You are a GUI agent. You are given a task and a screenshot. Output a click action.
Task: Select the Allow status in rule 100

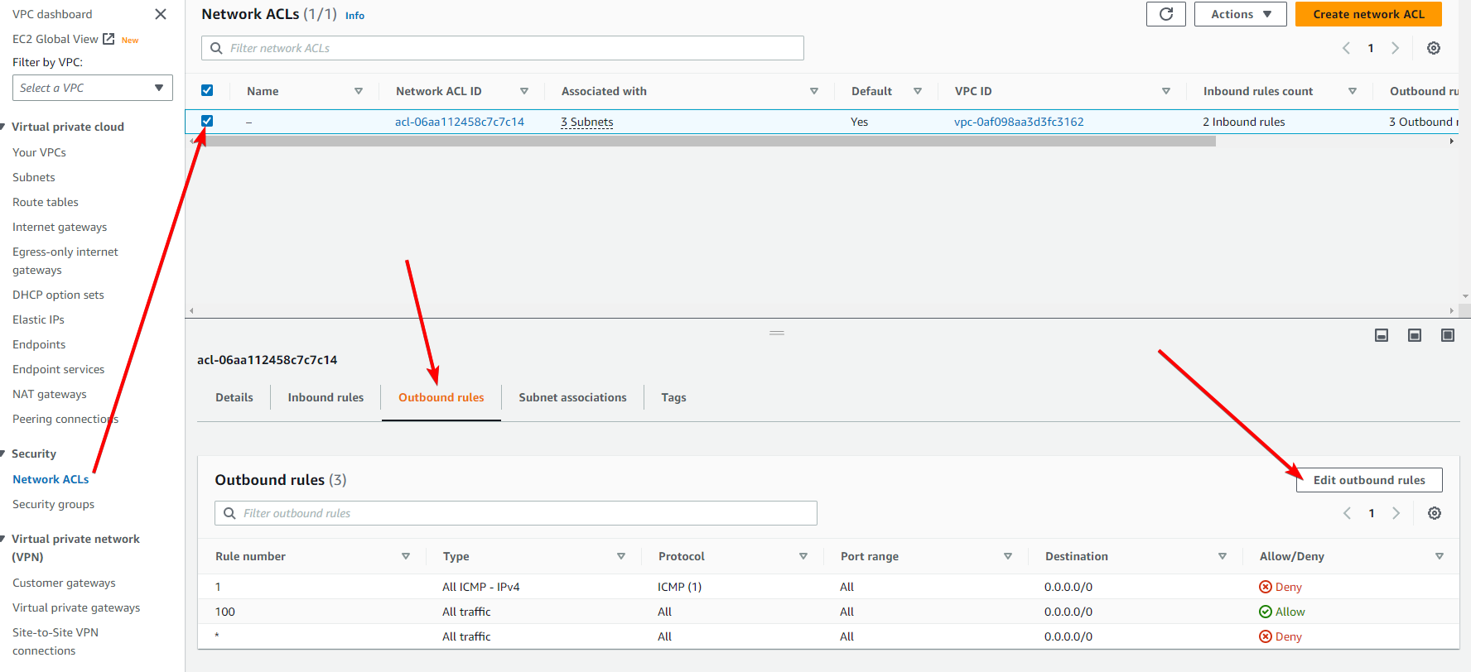1281,612
